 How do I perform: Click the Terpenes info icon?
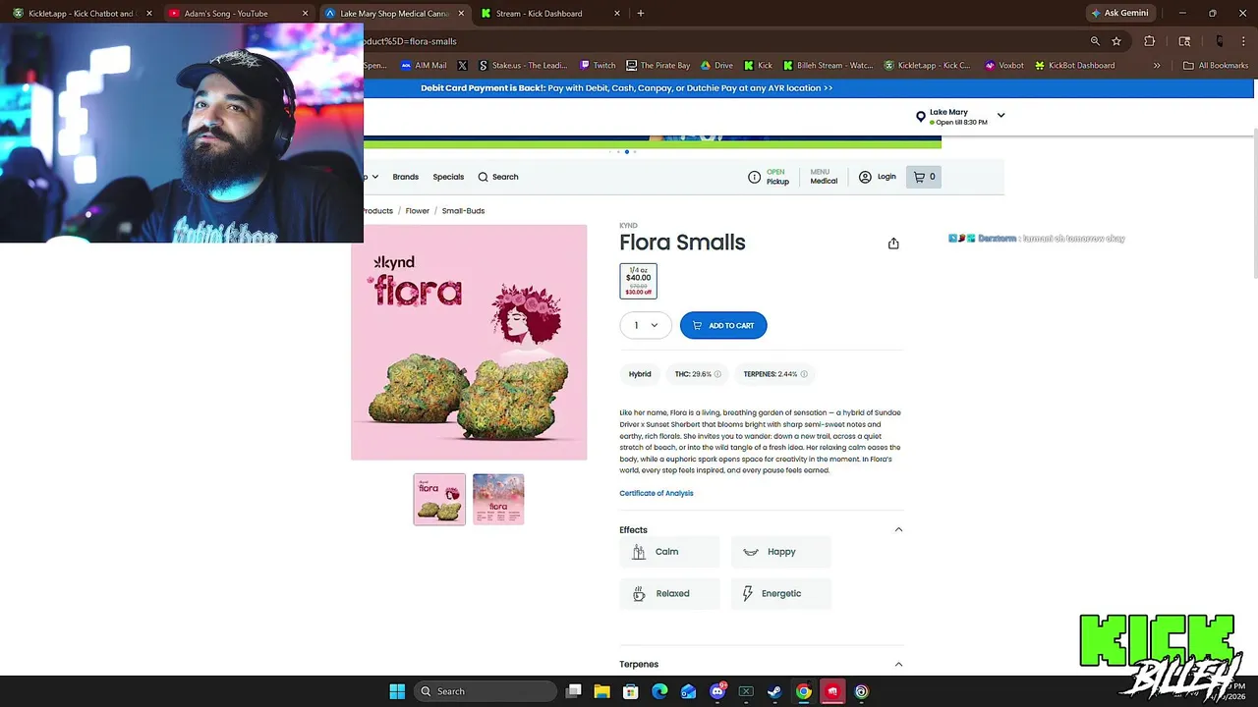tap(804, 374)
